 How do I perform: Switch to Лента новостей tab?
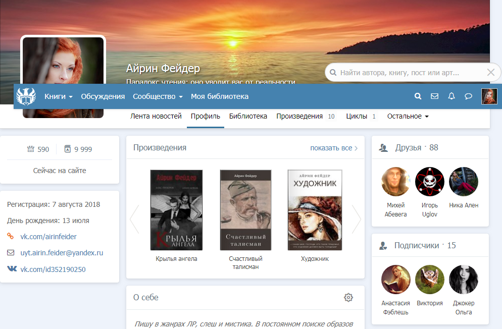coord(156,116)
